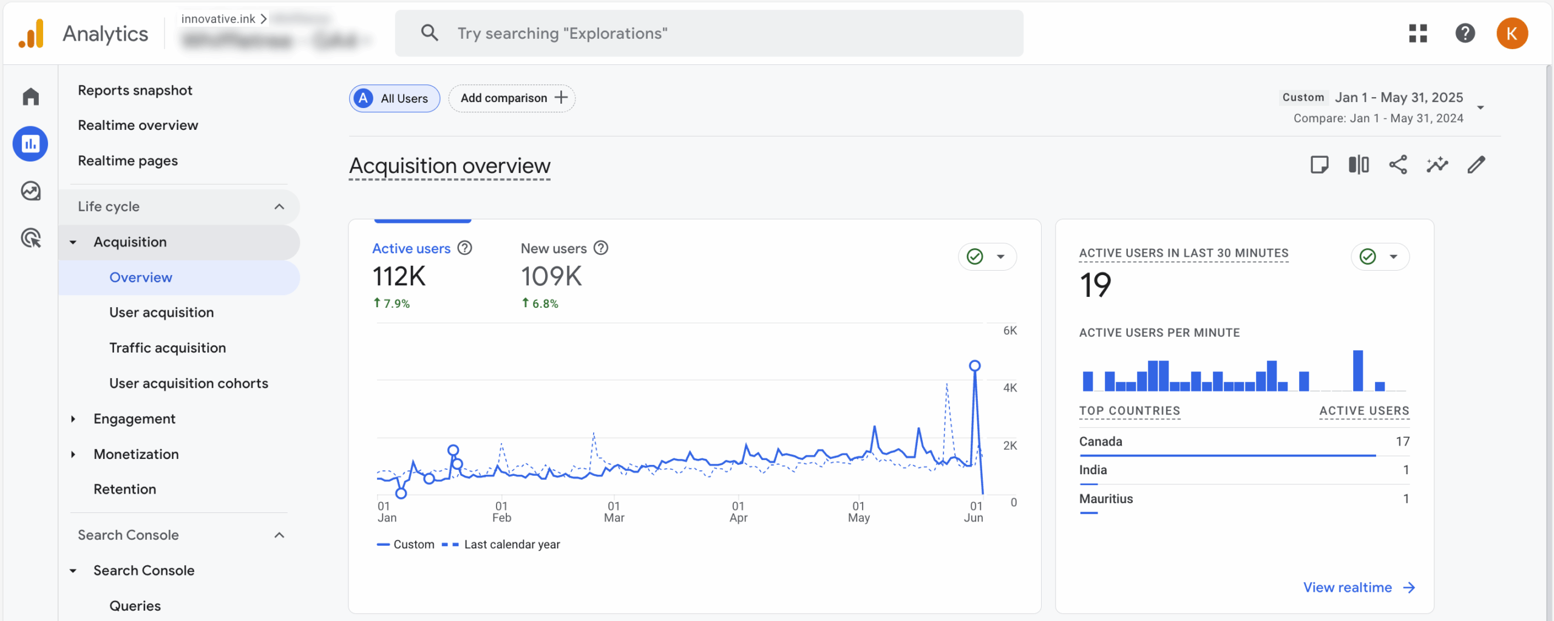Screen dimensions: 1554x621
Task: Click the Help question mark icon
Action: [1465, 33]
